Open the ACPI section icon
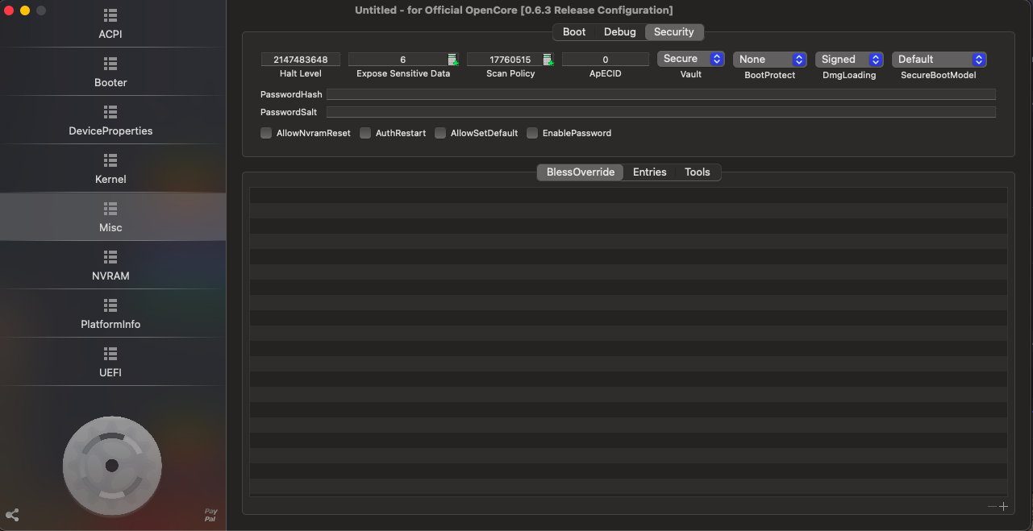This screenshot has height=531, width=1033. [110, 15]
